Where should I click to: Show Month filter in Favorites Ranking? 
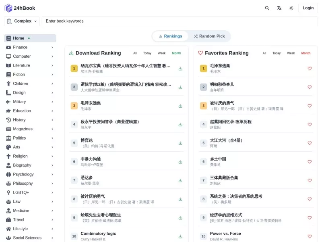[306, 53]
